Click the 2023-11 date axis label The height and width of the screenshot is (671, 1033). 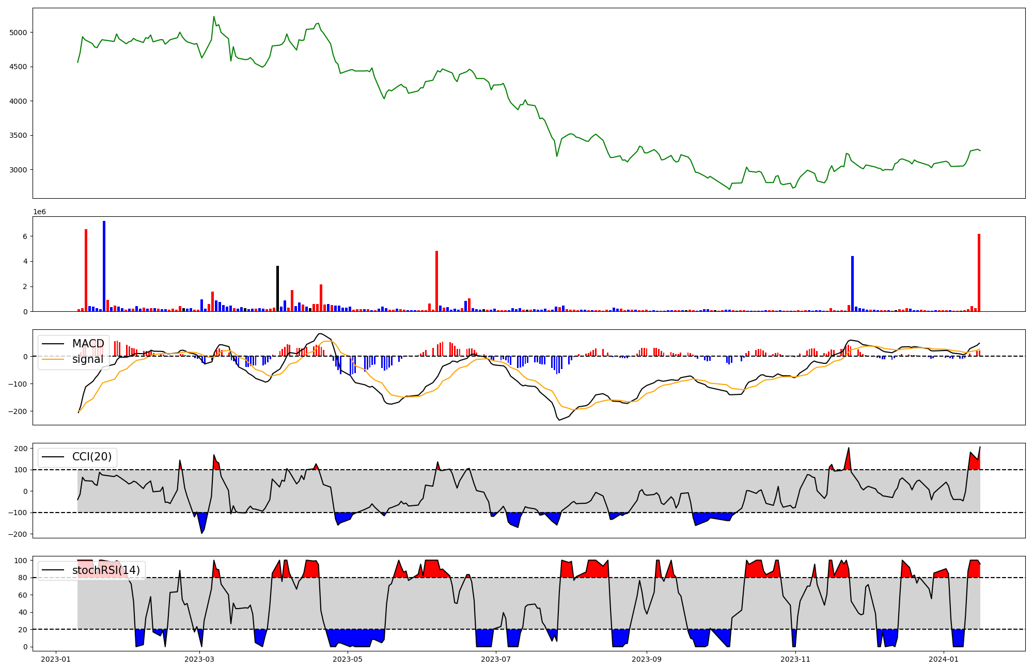pyautogui.click(x=795, y=659)
